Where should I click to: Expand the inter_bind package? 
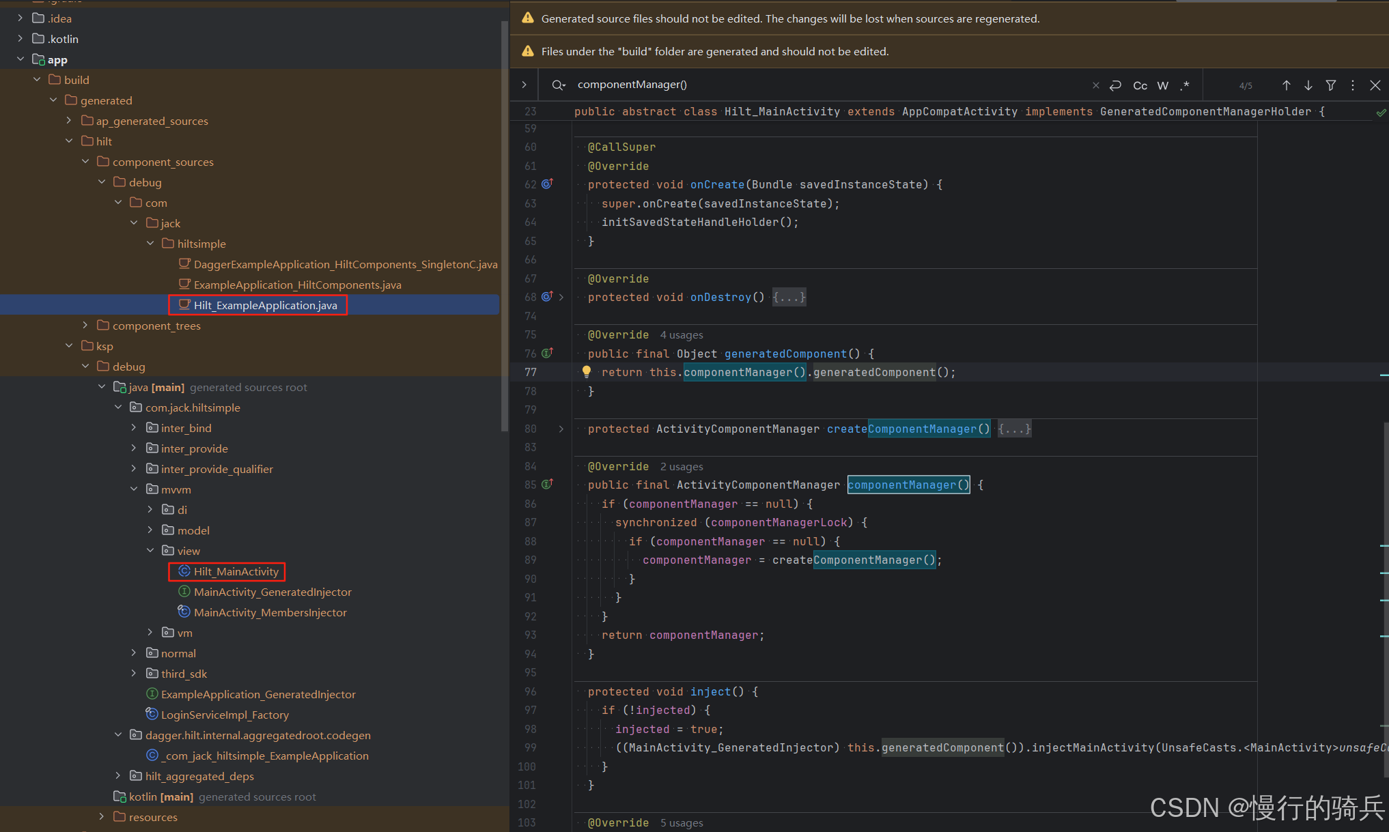click(x=134, y=427)
